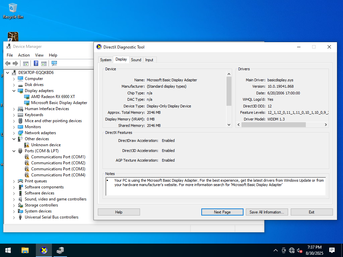Click the icon beside Communications Port (COM1)
The height and width of the screenshot is (257, 343).
tap(27, 157)
